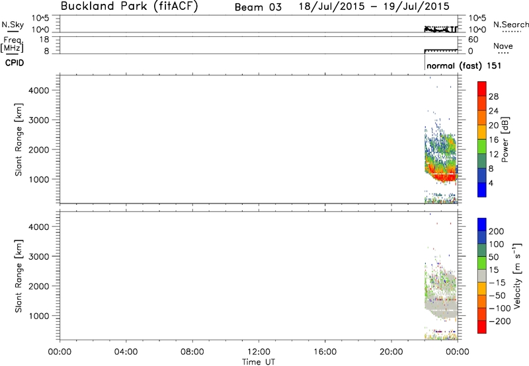Image resolution: width=529 pixels, height=366 pixels.
Task: Click the 4 label on Power colorbar
Action: click(491, 184)
